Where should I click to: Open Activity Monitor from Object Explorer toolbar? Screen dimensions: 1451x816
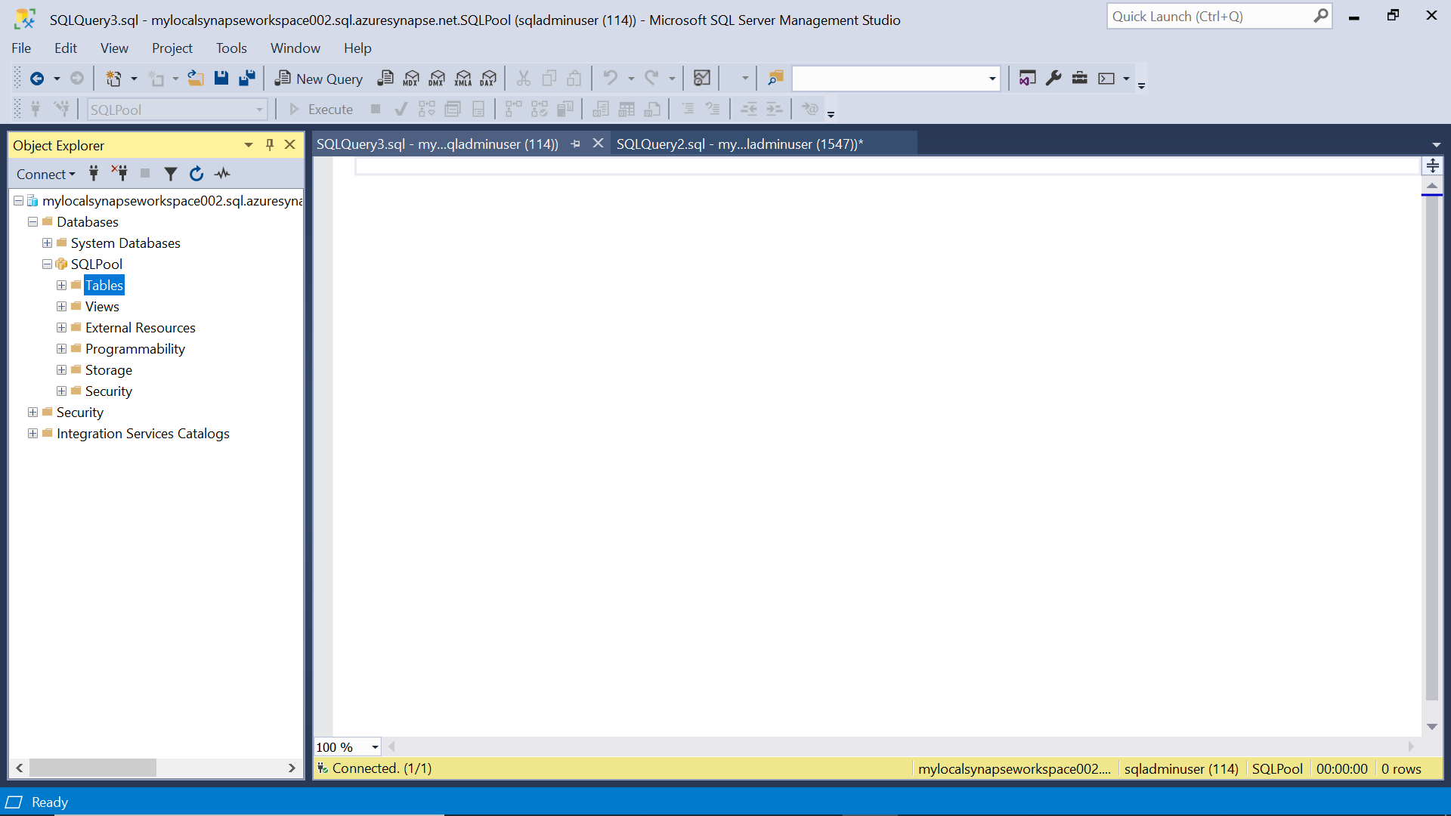[x=222, y=174]
